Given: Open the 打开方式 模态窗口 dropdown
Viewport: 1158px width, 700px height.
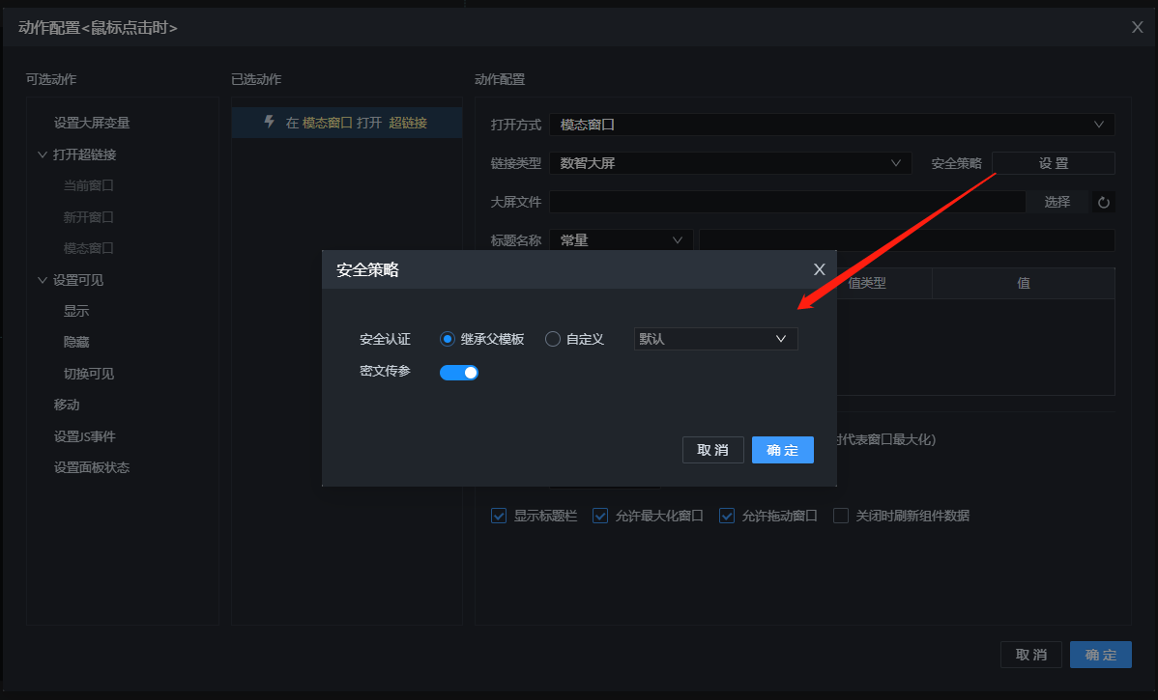Looking at the screenshot, I should tap(831, 125).
